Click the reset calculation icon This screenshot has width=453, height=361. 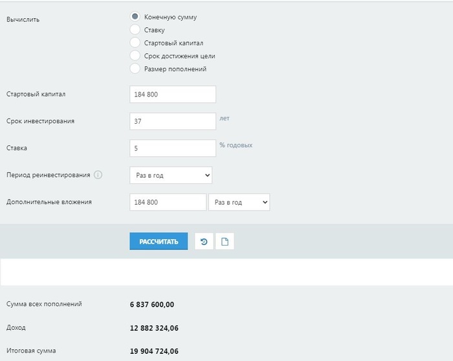tap(204, 242)
